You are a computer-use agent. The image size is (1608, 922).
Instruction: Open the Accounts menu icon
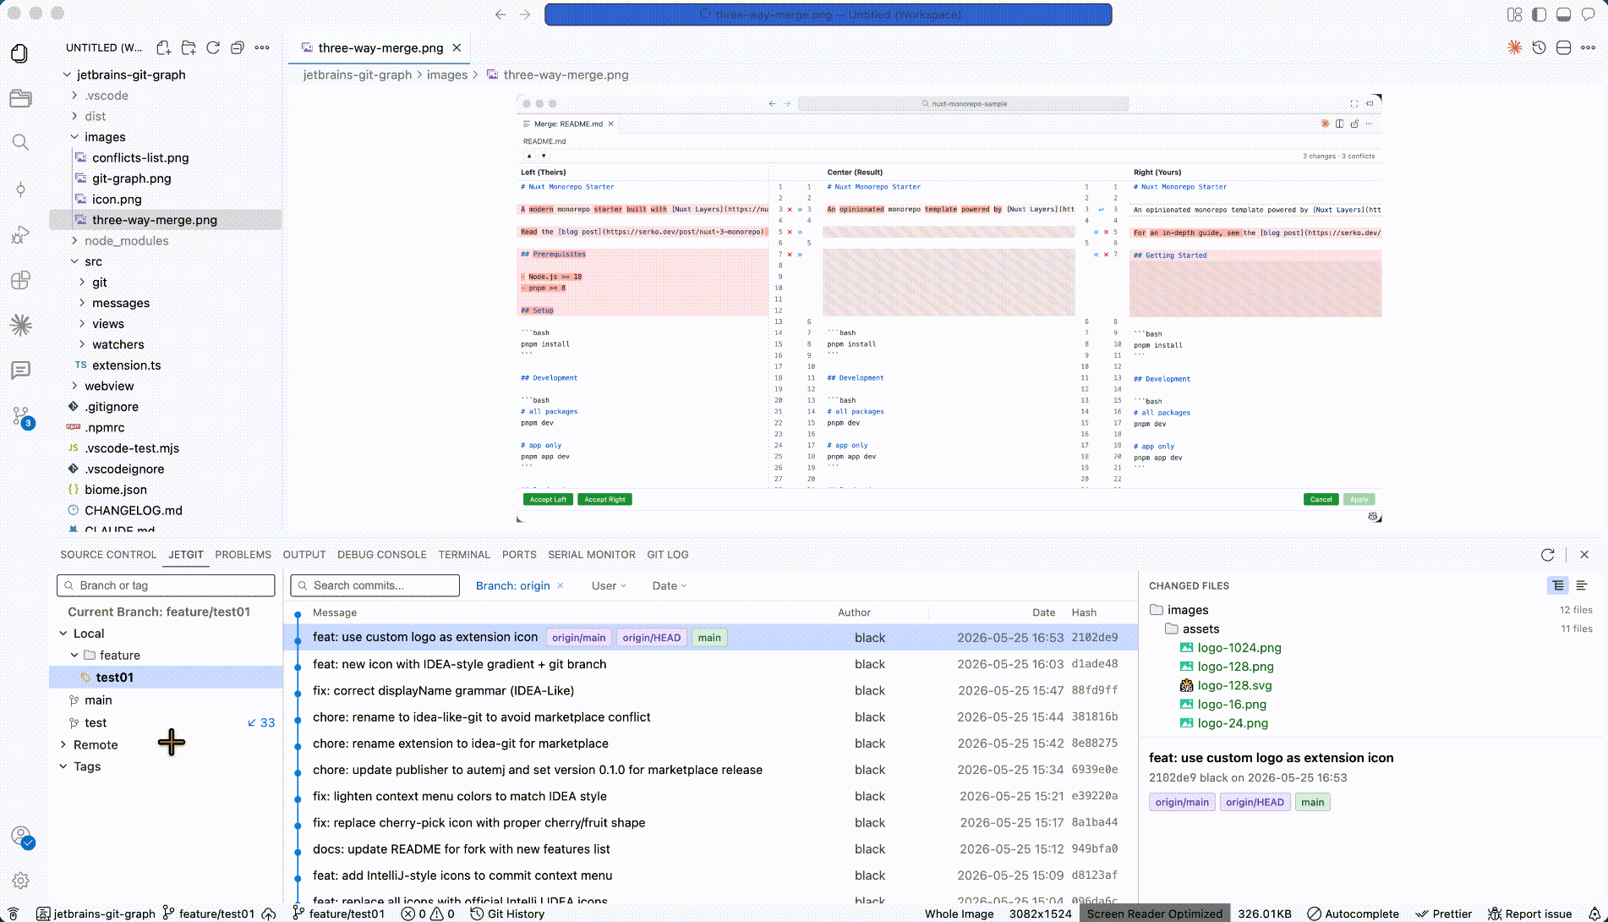(21, 837)
